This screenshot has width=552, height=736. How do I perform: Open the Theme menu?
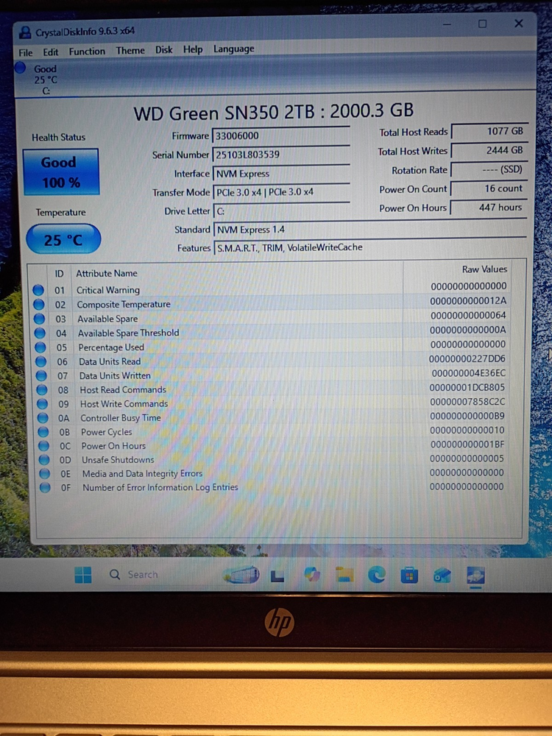[x=130, y=51]
